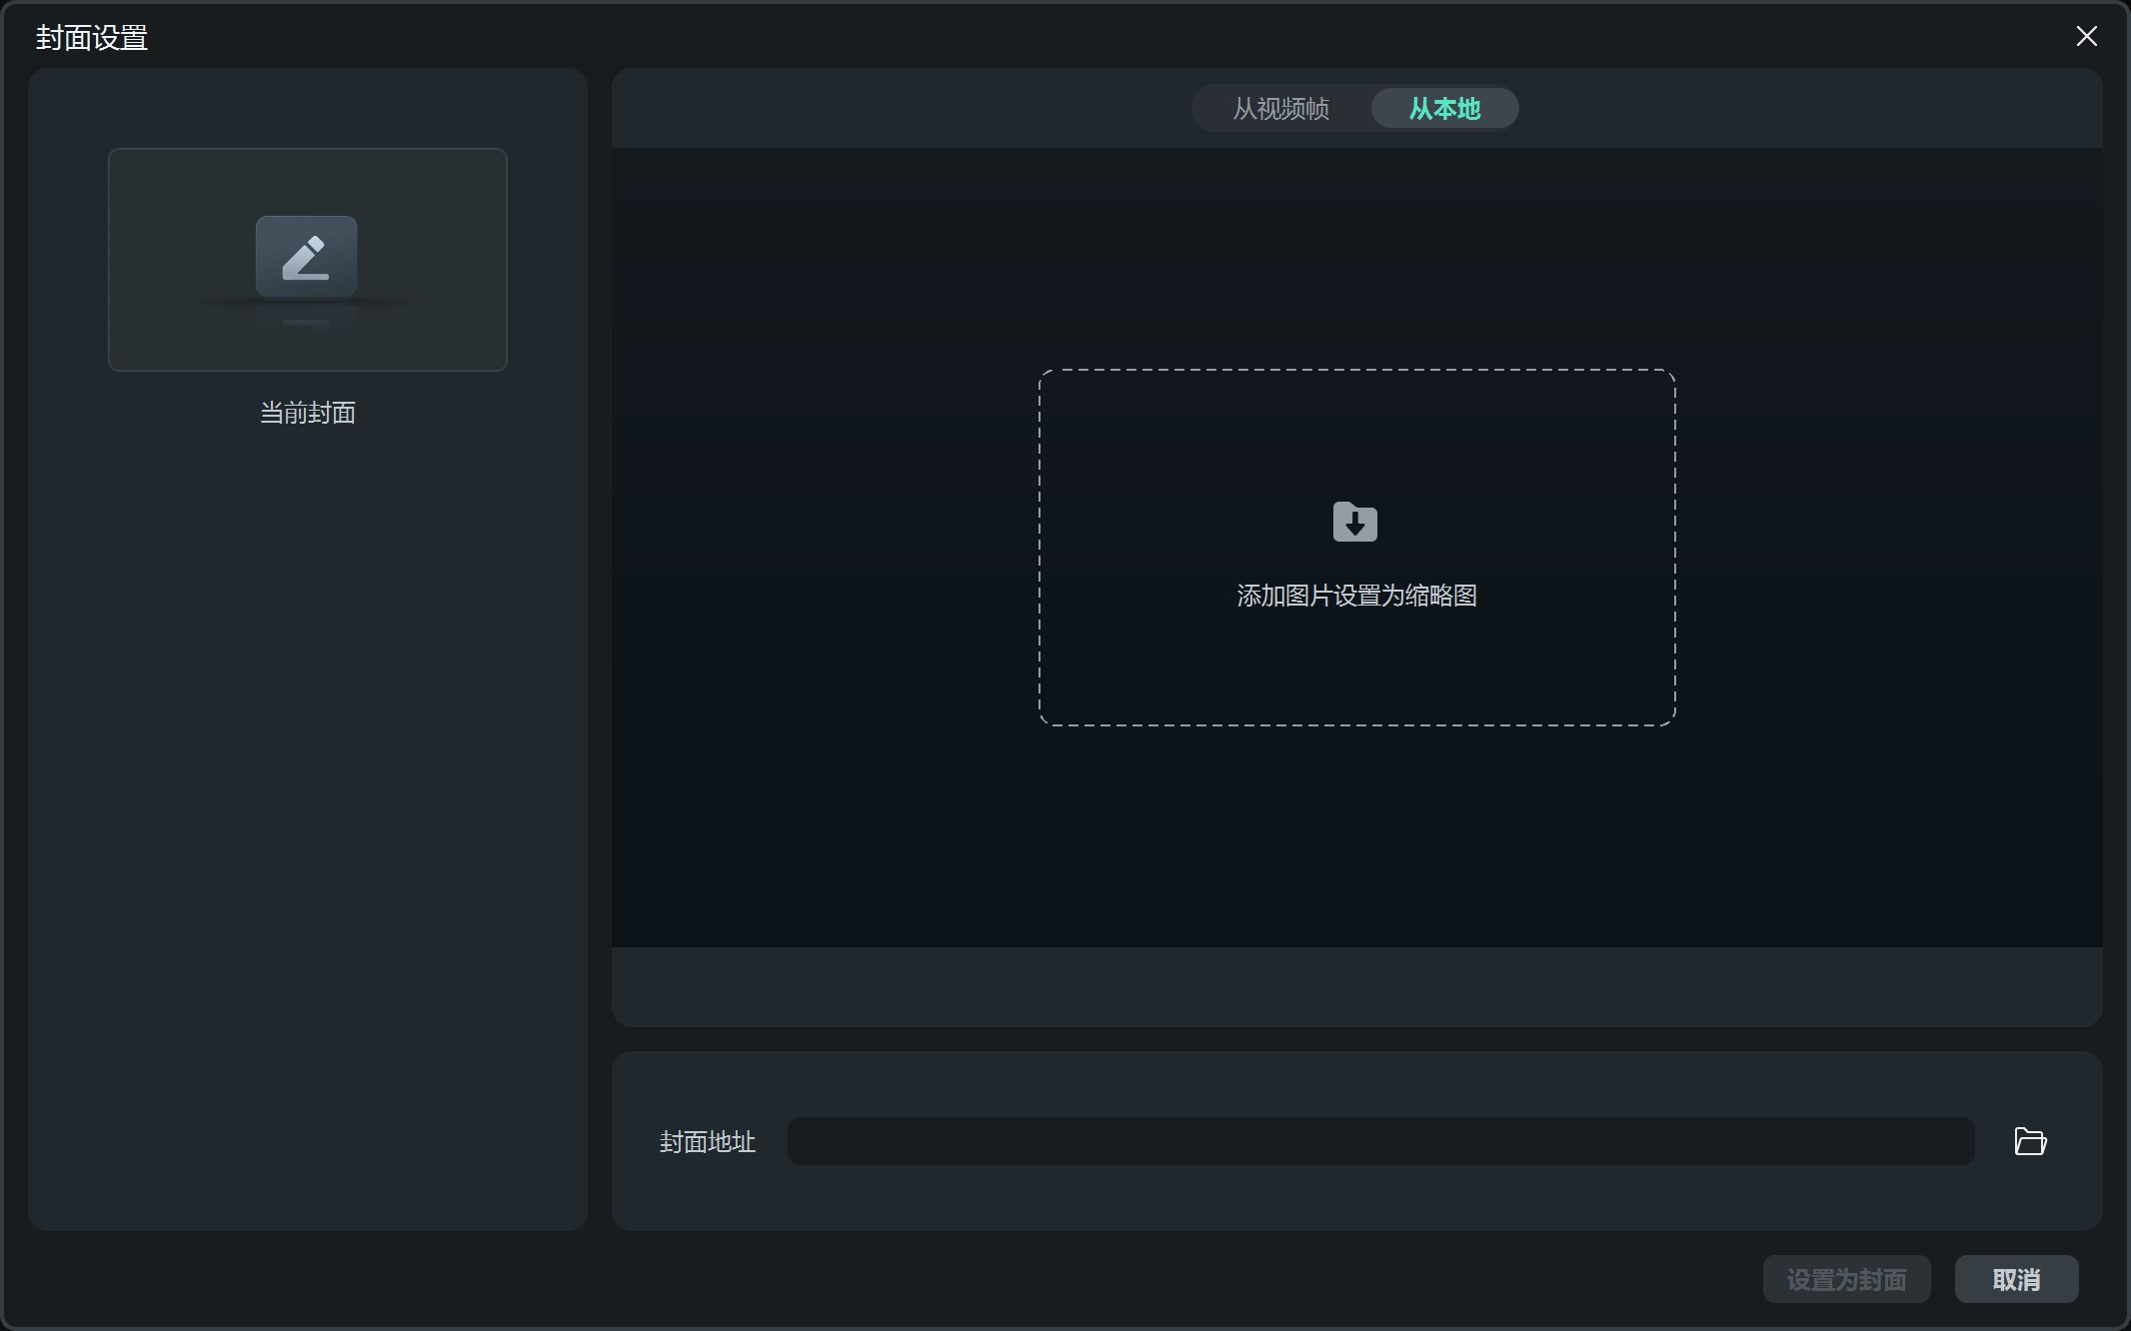Click the empty strip below the preview area
Image resolution: width=2131 pixels, height=1331 pixels.
click(1356, 986)
